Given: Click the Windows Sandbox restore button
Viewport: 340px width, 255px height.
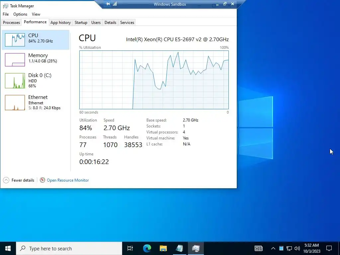Looking at the screenshot, I should [225, 4].
